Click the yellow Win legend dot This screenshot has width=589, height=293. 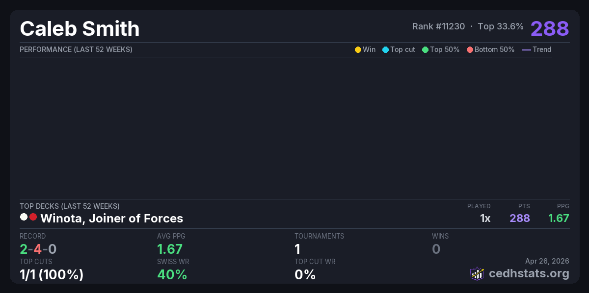point(358,49)
